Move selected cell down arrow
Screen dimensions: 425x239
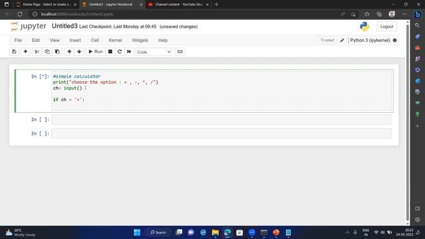79,52
